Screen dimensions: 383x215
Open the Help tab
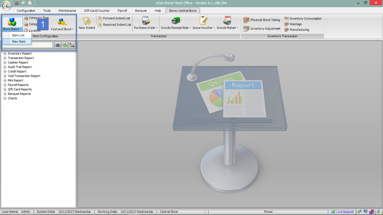point(158,11)
